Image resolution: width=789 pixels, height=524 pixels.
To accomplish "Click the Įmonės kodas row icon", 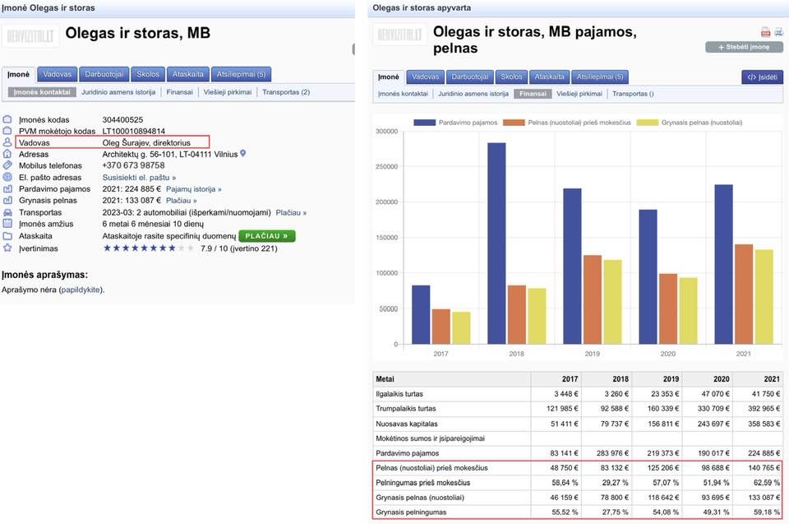I will 7,119.
